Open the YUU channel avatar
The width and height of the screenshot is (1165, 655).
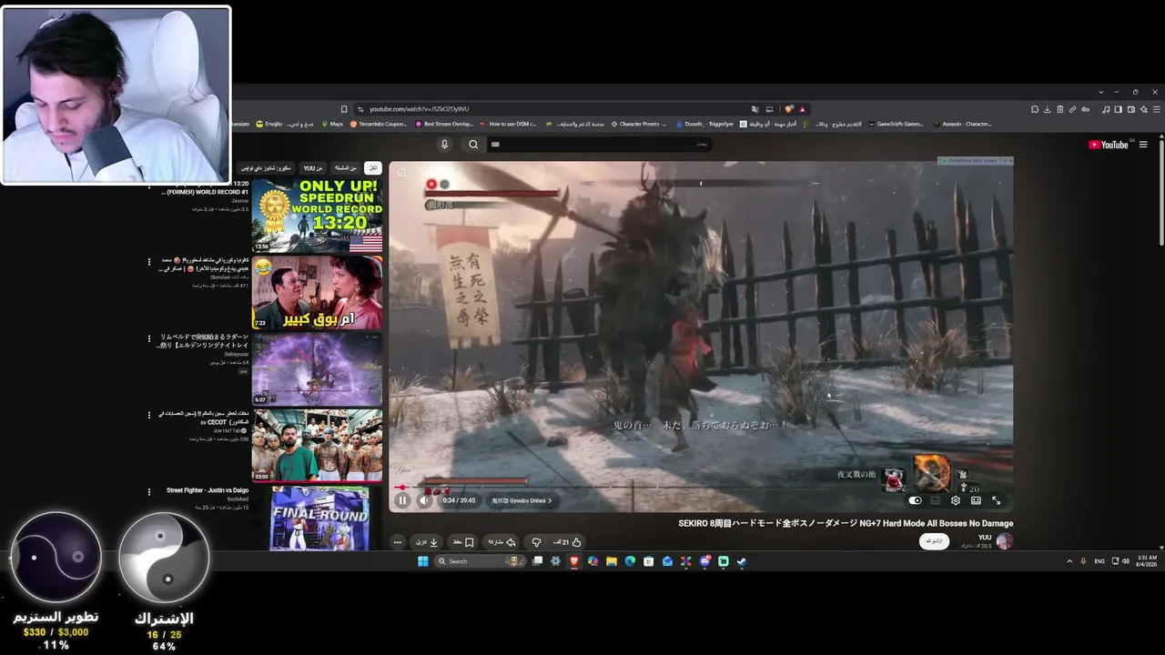(1005, 541)
